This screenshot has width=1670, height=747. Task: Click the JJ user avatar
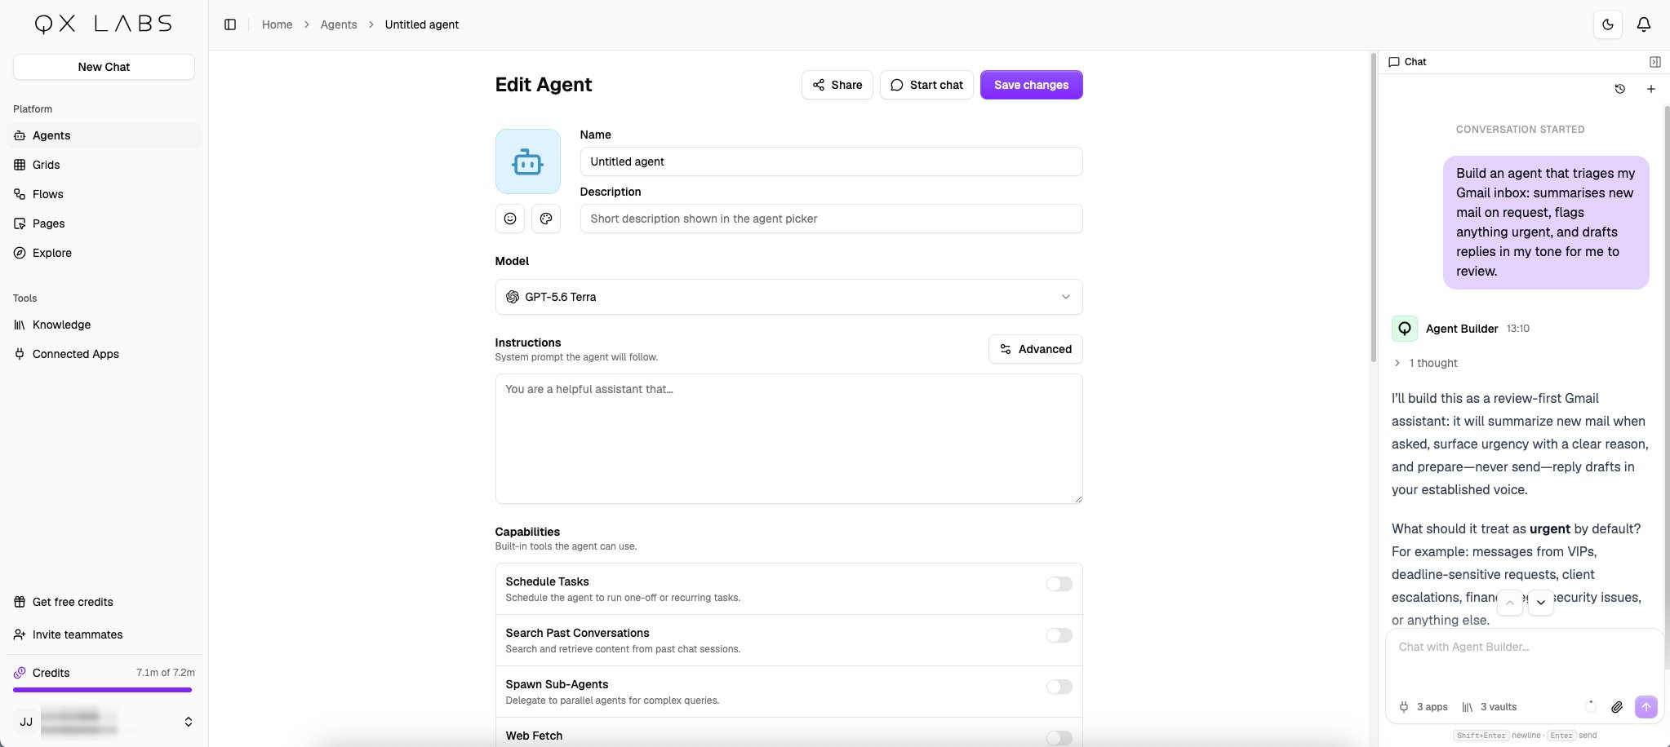tap(26, 722)
